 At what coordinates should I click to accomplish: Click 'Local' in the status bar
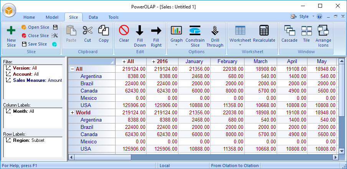(165, 166)
